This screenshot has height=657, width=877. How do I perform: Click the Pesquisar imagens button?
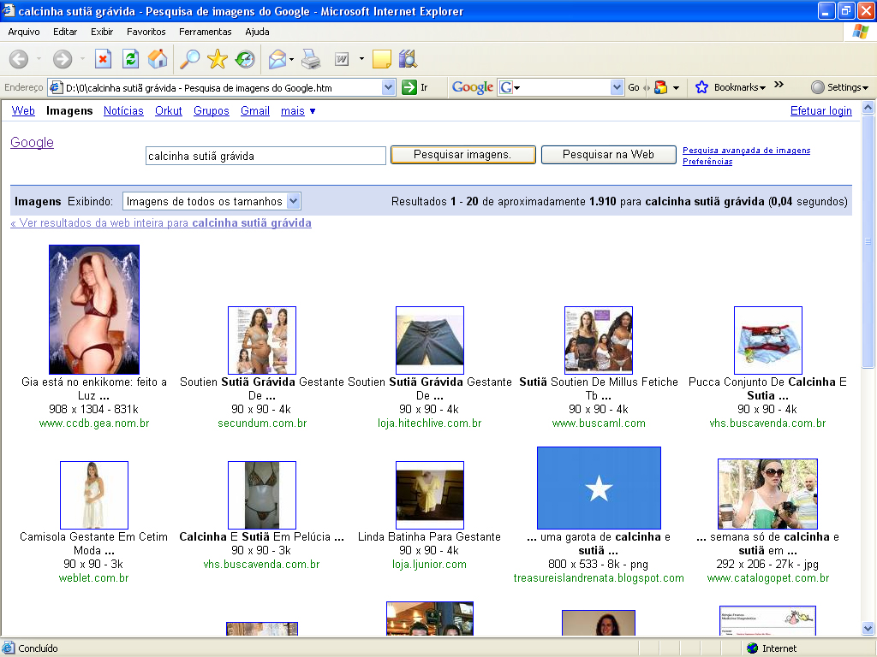[x=462, y=155]
